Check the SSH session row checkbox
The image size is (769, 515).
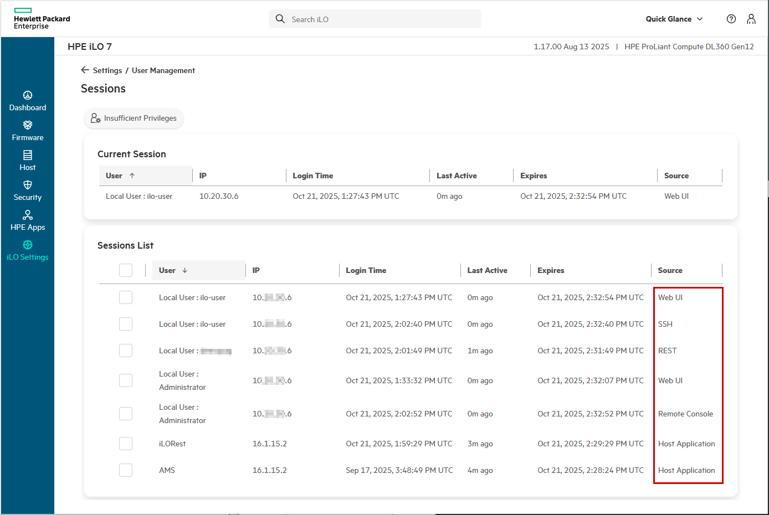click(x=126, y=324)
